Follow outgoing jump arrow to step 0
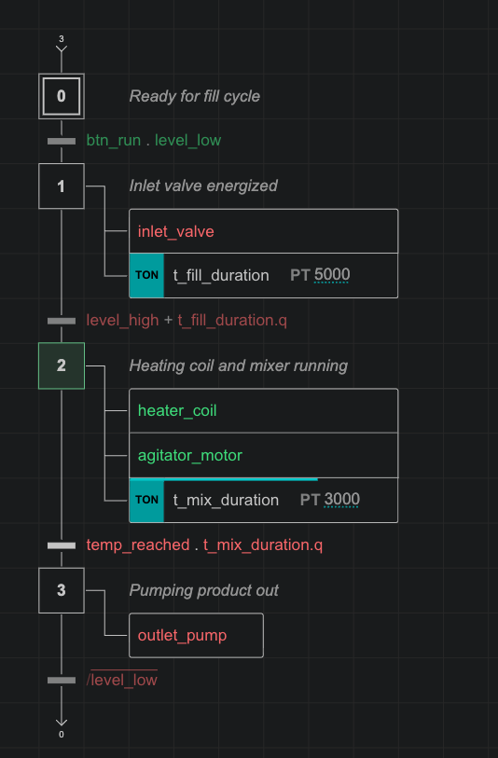 coord(62,728)
